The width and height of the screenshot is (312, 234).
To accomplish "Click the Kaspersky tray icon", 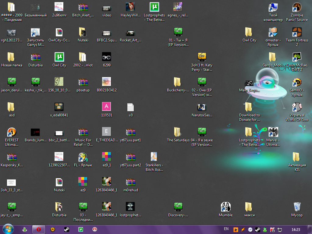I will pyautogui.click(x=272, y=229).
